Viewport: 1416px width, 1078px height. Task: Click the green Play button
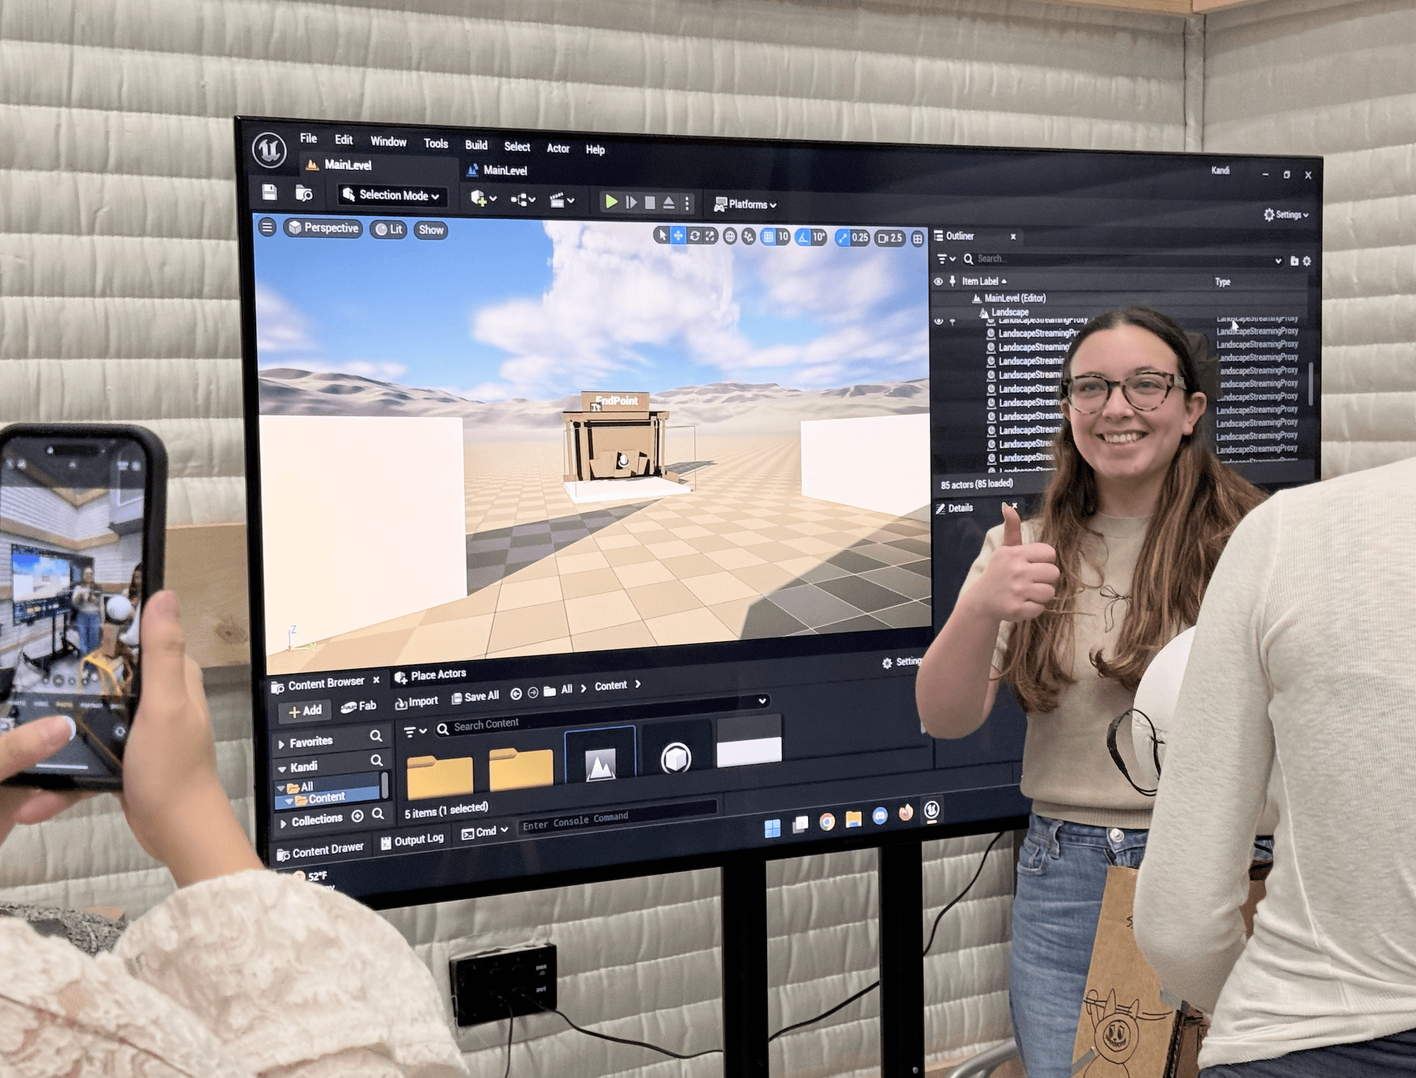coord(611,202)
